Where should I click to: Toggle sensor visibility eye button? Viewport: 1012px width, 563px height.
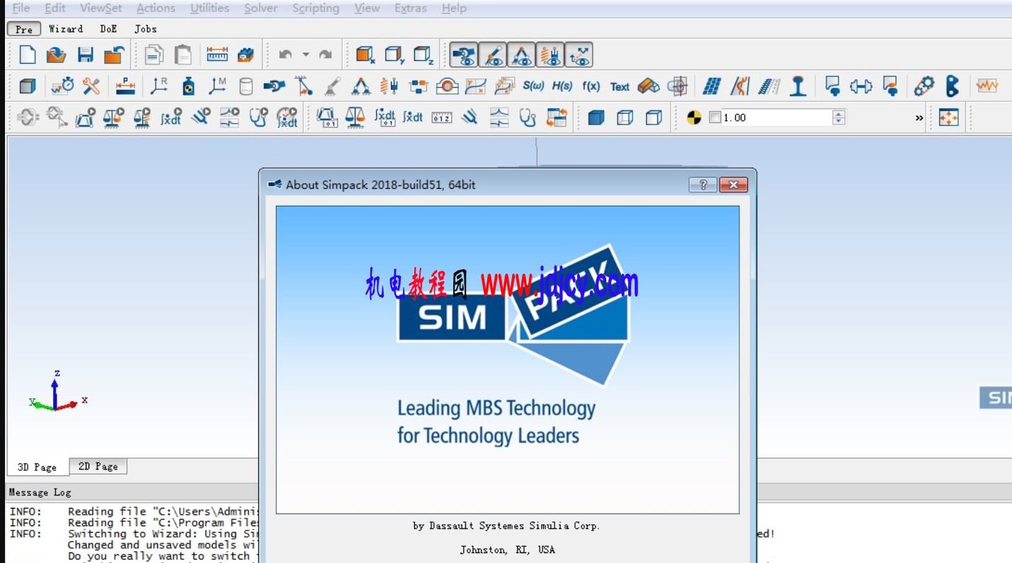579,55
